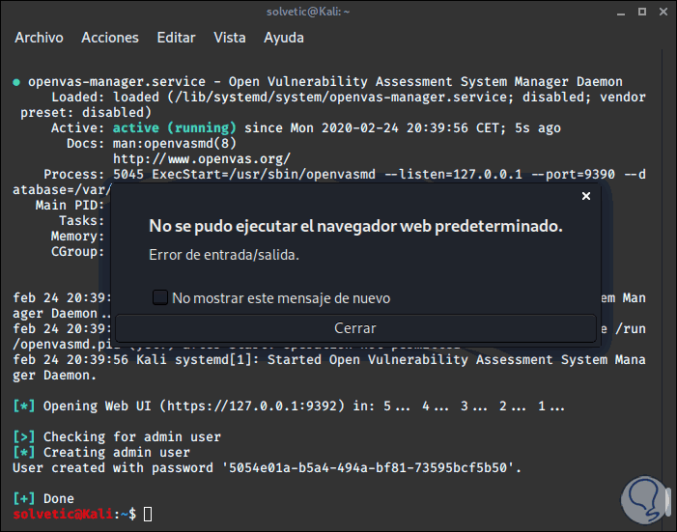Screen dimensions: 677x532
Task: Click the https://127.0.0.1:9392 Web UI address
Action: click(258, 406)
